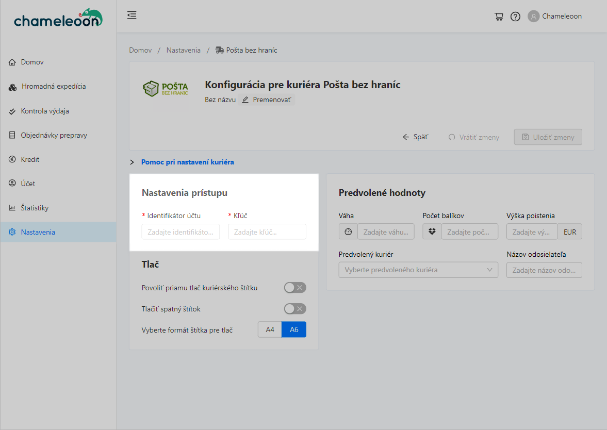
Task: Expand Pomoc pri nastavení kuriéra section
Action: point(187,162)
